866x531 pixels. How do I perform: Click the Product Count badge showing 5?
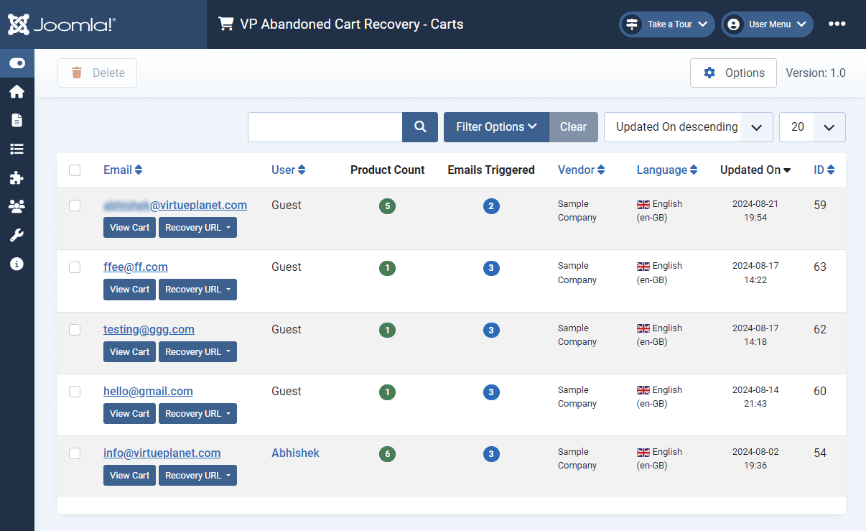click(x=387, y=206)
